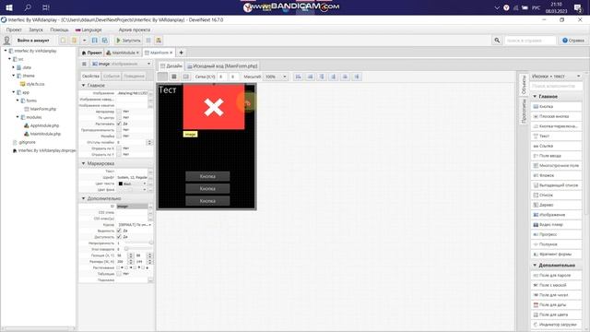Screen dimensions: 590x332
Task: Click the Войти в аккаунт button
Action: (33, 41)
